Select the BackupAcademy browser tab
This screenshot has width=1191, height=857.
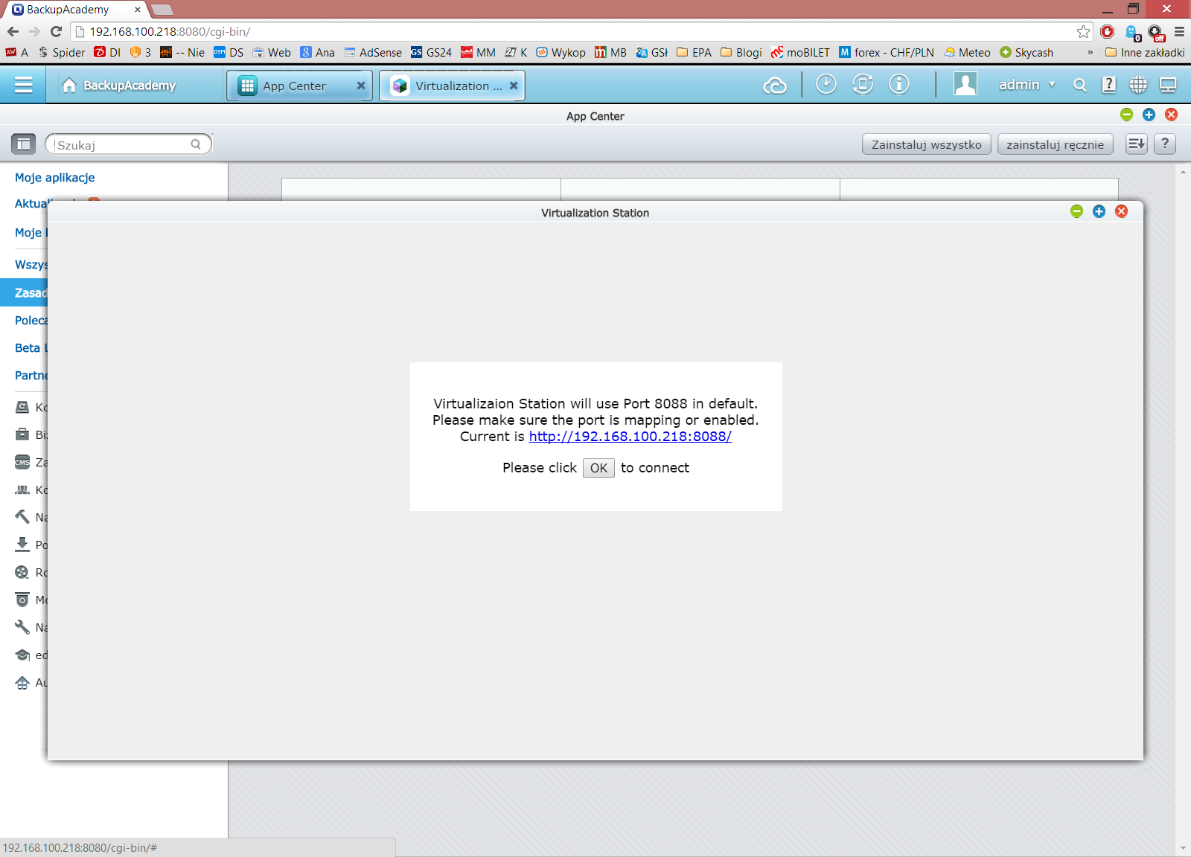[x=74, y=10]
